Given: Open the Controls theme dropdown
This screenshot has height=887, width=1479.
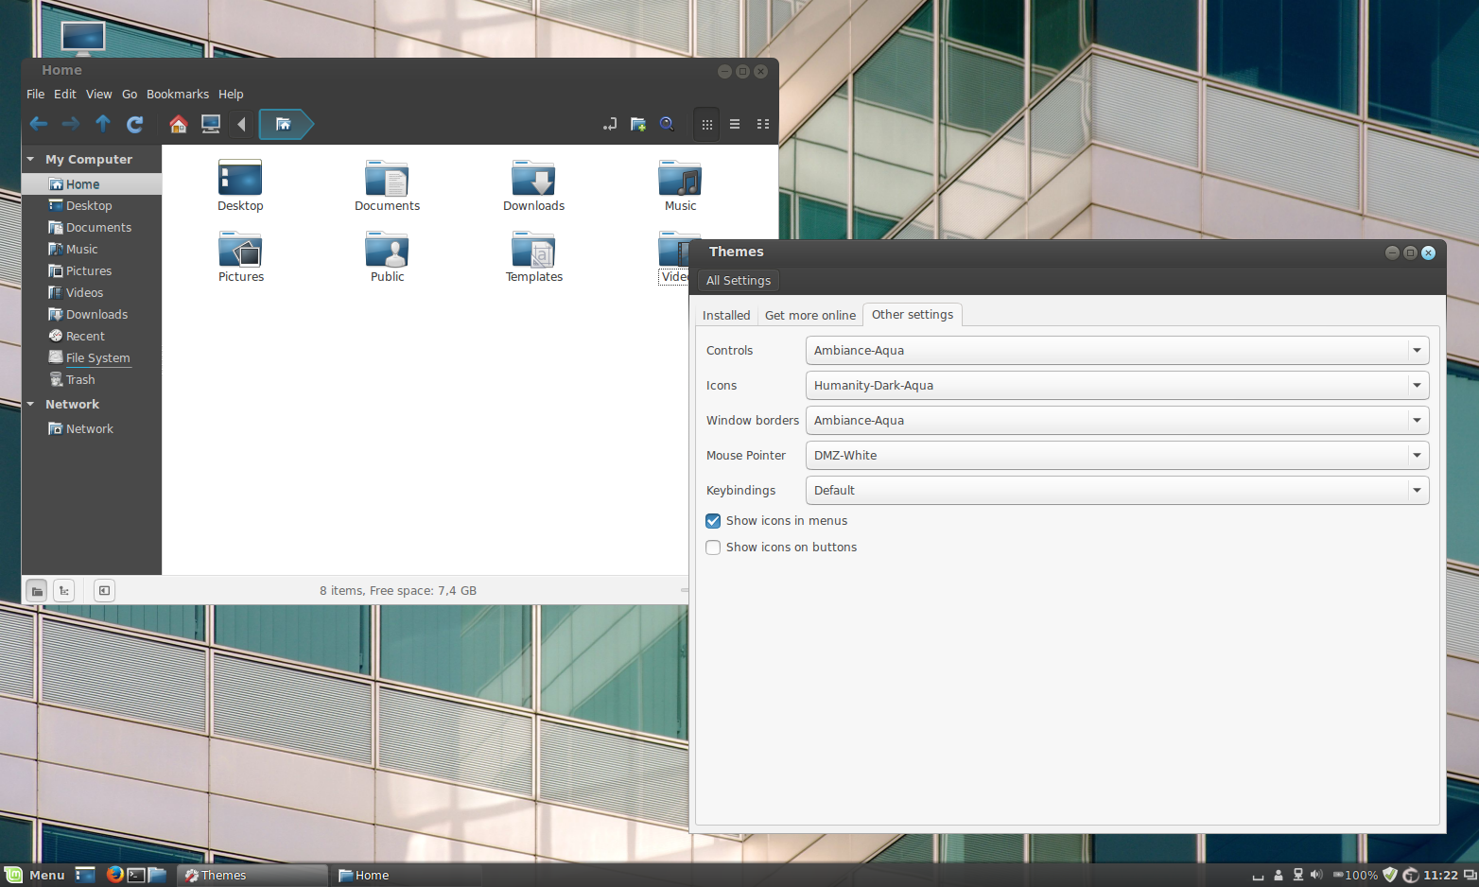Looking at the screenshot, I should coord(1117,350).
